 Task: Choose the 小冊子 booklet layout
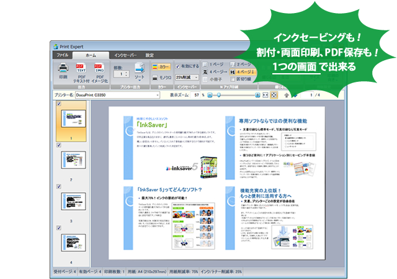tap(212, 79)
